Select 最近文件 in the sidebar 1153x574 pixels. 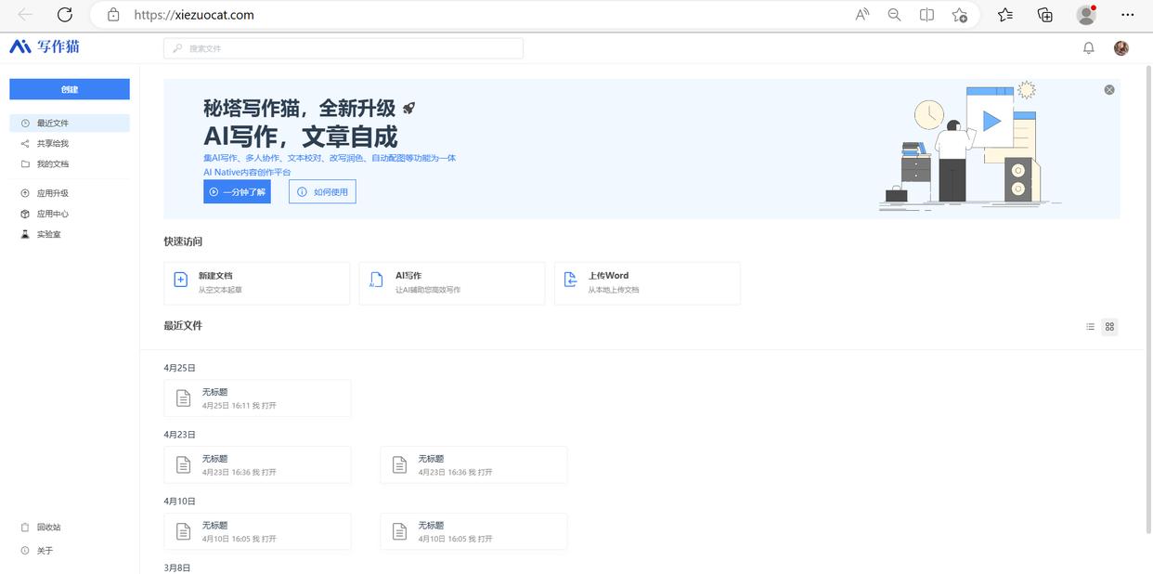(x=53, y=123)
